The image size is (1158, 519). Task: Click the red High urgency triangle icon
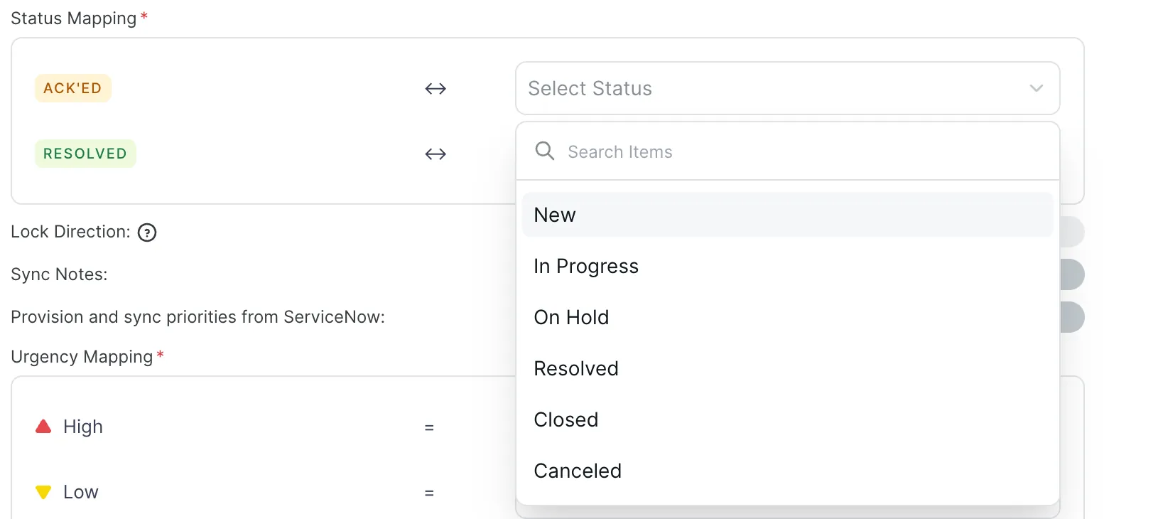point(43,427)
